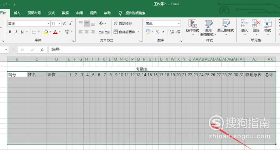Apply percent style
This screenshot has width=280, height=150.
click(x=157, y=32)
